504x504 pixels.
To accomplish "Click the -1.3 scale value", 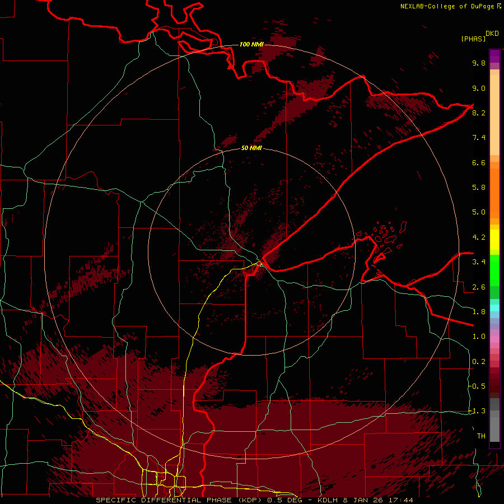I will click(x=477, y=411).
